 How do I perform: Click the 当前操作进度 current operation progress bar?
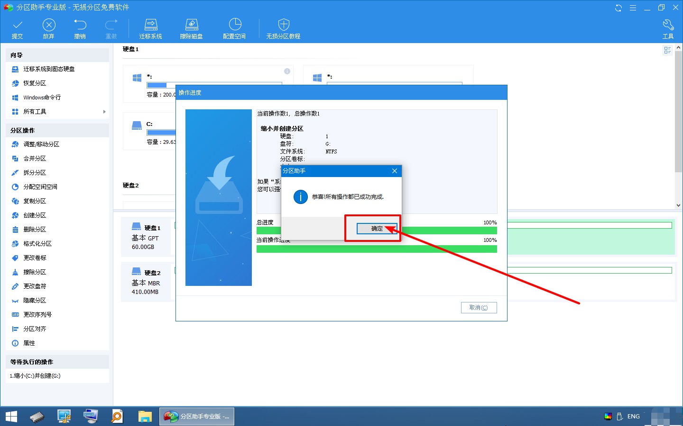pos(377,248)
